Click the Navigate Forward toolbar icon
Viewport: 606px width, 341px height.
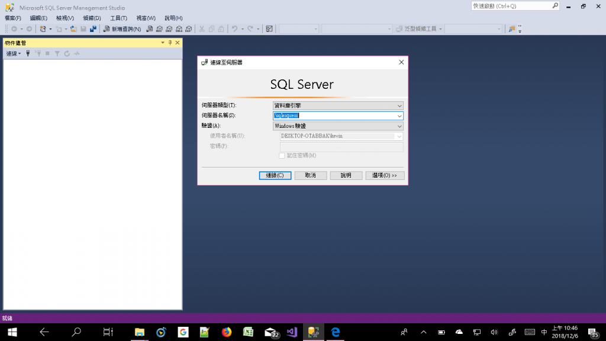(29, 29)
